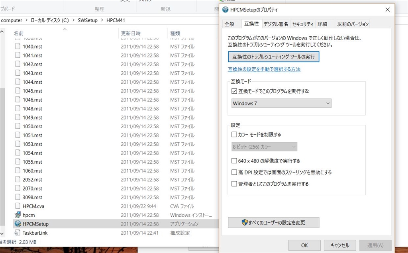Select the HPCMSetup file name
Image resolution: width=408 pixels, height=253 pixels.
(x=35, y=224)
